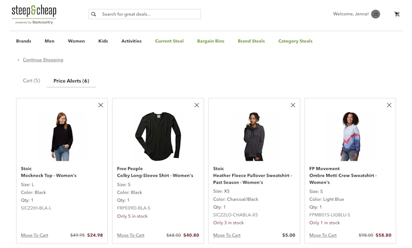Move the Colby Long-Sleeve Shirt to cart
Screen dimensions: 412x248
(131, 235)
